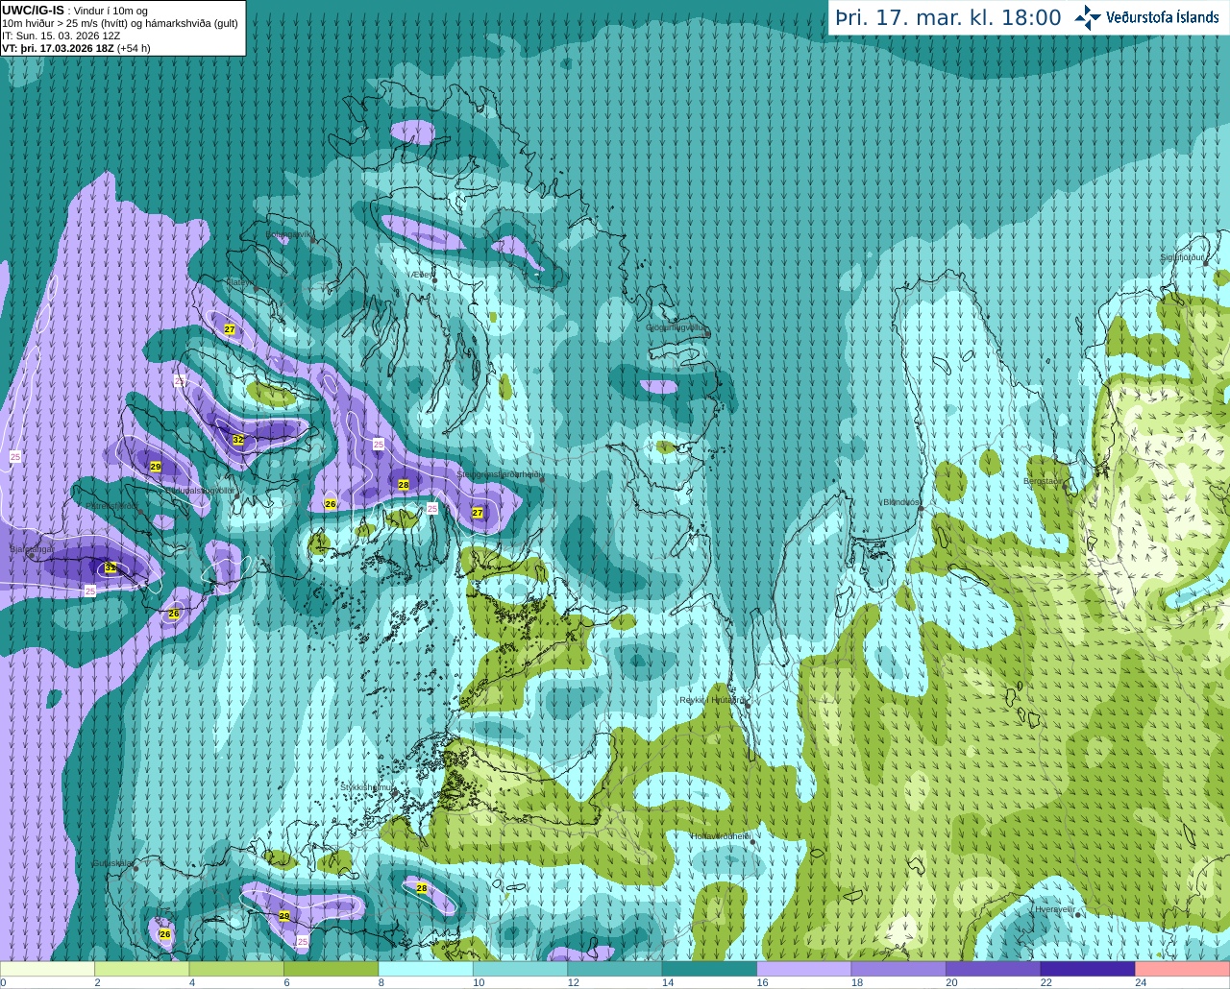Click the white 25 contour label near Bjargtangar

coord(90,591)
